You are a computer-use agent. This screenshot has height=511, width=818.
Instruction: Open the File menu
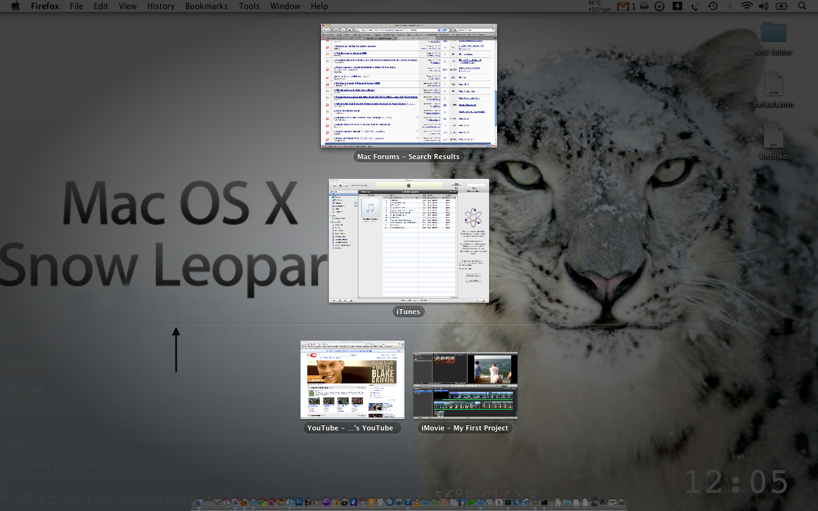click(x=76, y=6)
